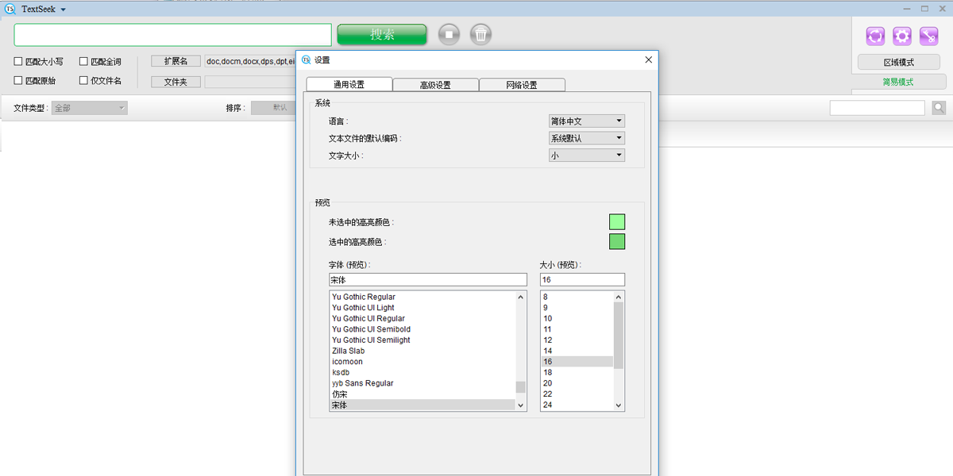Select Yu Gothic UI Light font
This screenshot has width=953, height=476.
click(422, 308)
